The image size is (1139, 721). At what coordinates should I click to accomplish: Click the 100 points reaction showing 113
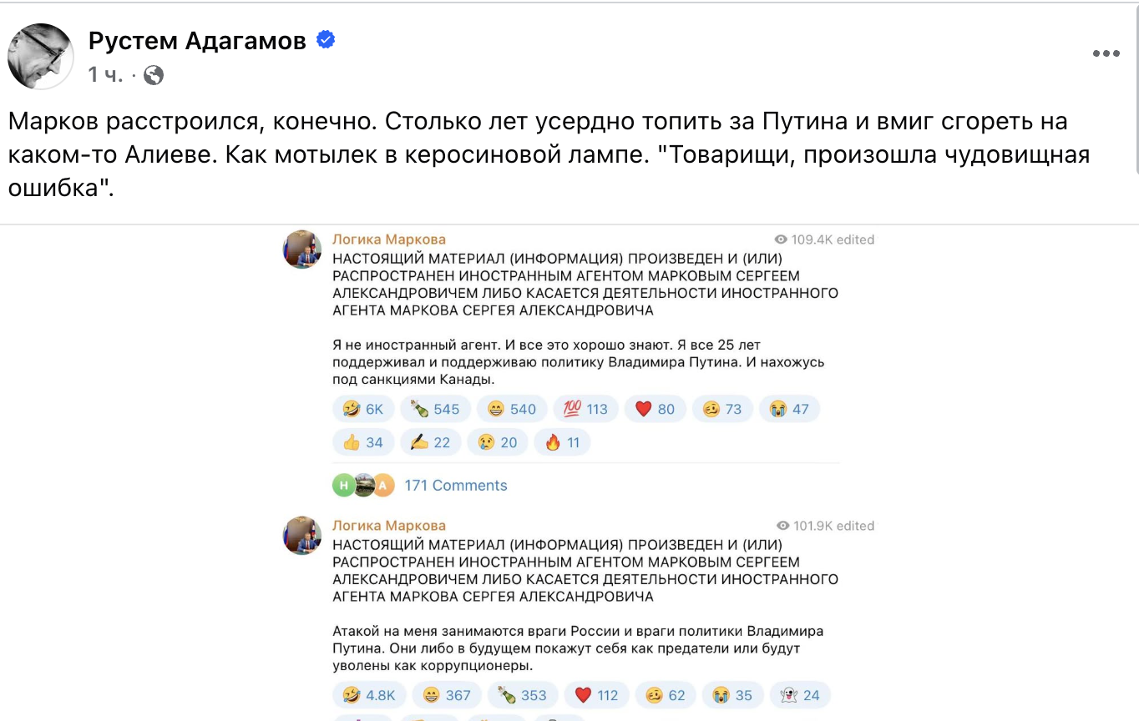(x=585, y=409)
